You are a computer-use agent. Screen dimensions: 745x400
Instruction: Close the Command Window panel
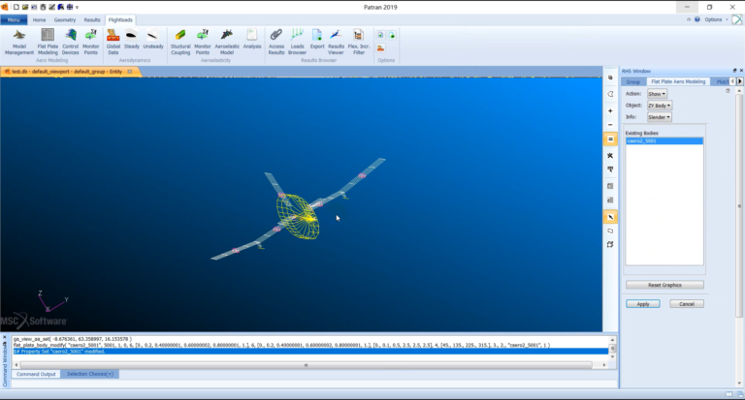tap(5, 337)
